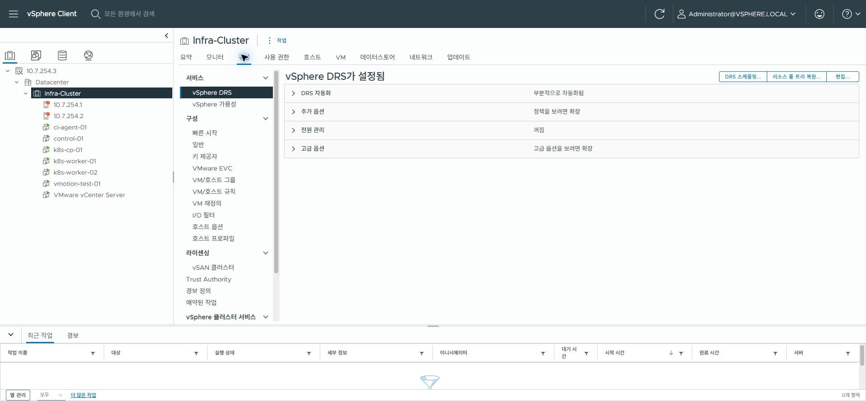Switch to the 업데이트 tab
The width and height of the screenshot is (866, 401).
459,57
